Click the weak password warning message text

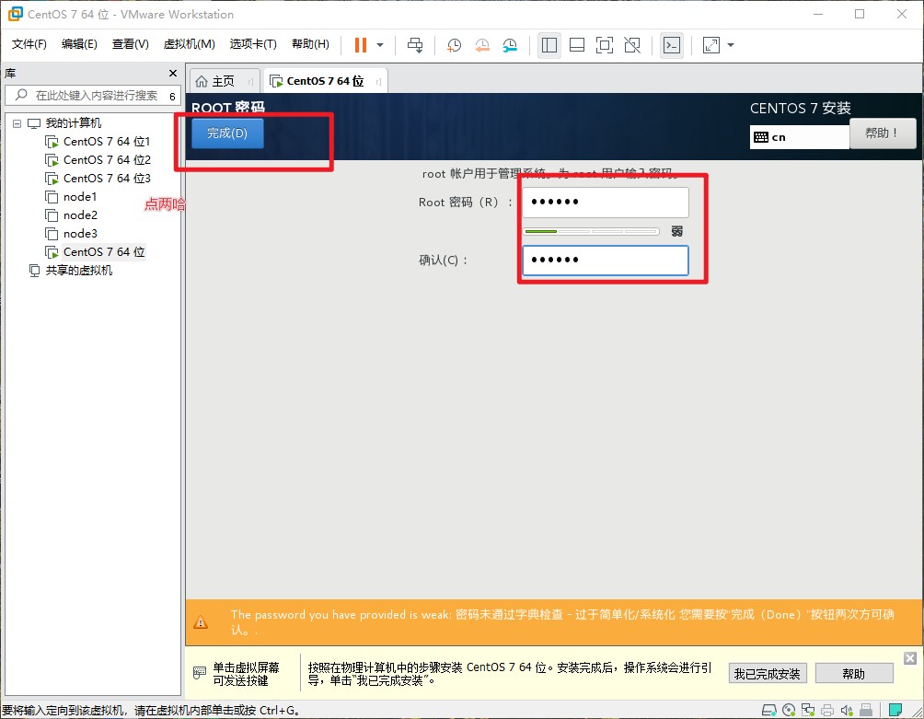tap(562, 622)
